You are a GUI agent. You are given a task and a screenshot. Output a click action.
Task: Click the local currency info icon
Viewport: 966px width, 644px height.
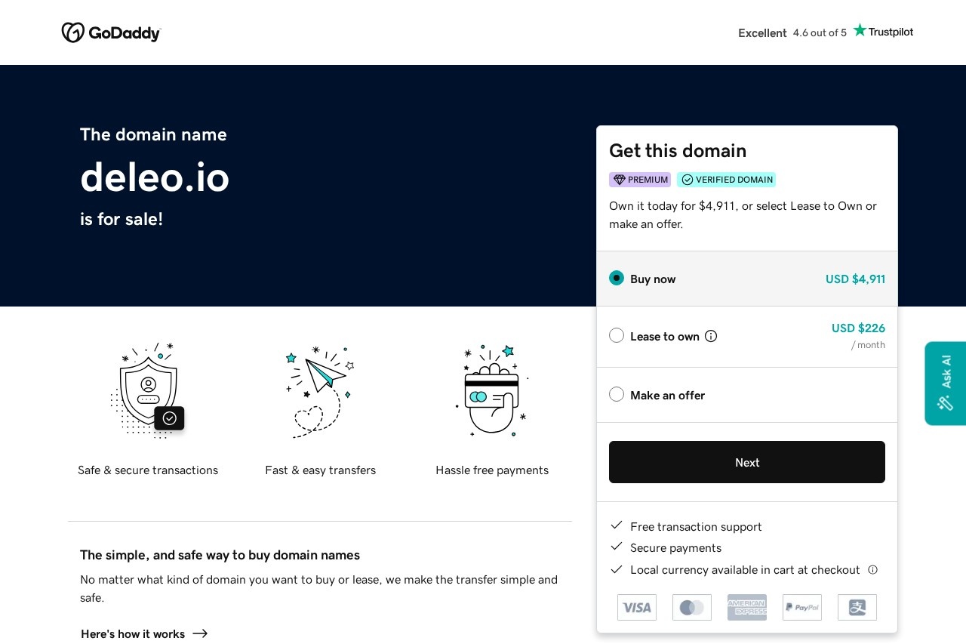872,570
